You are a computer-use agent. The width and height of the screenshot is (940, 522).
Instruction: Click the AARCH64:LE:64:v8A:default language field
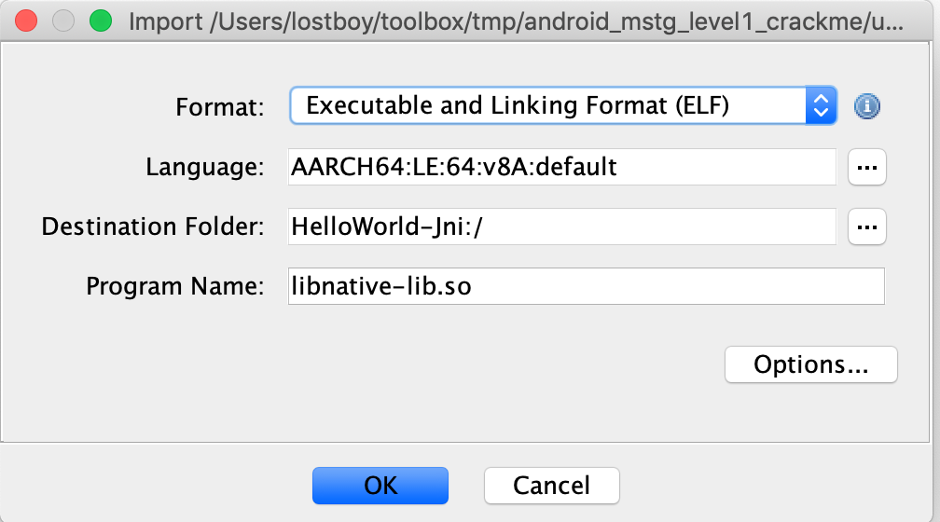[x=562, y=168]
